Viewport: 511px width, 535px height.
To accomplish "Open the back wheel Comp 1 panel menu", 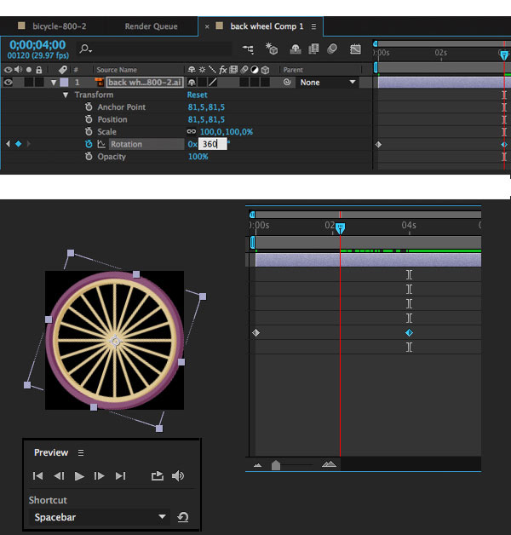I will click(x=313, y=26).
